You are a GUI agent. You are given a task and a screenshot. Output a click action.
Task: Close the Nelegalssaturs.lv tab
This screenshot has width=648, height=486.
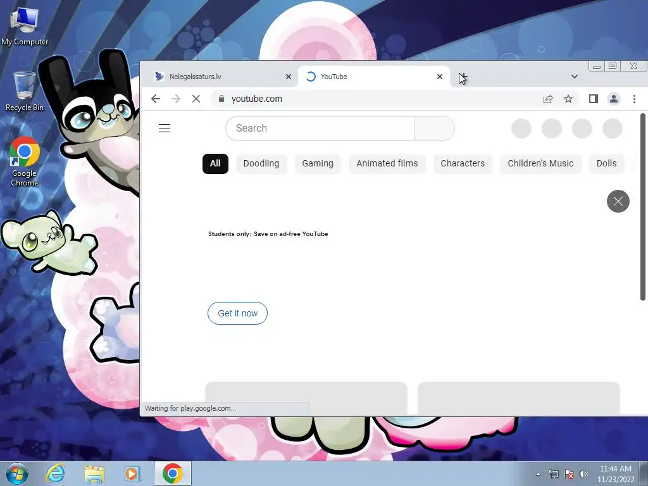[289, 77]
